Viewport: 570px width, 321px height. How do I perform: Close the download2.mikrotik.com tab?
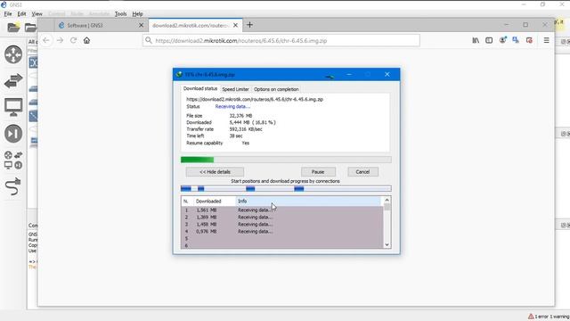pos(235,26)
